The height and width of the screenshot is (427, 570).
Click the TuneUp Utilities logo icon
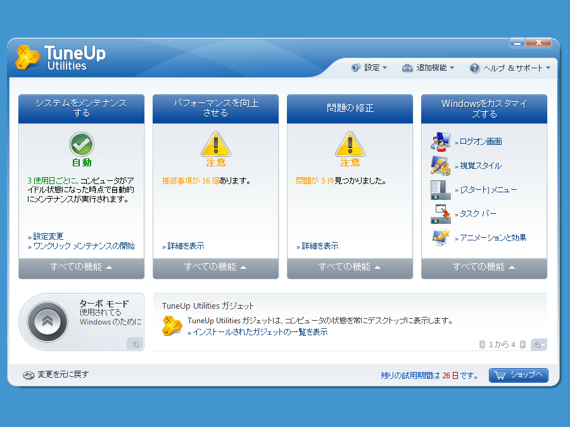tap(28, 58)
